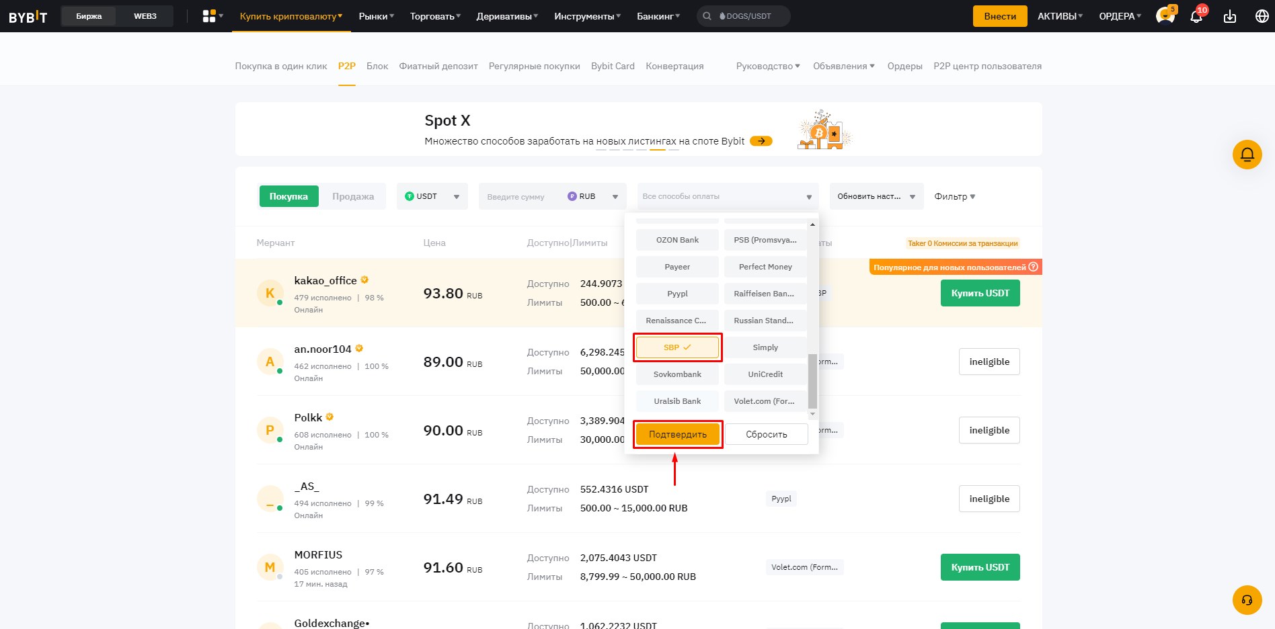
Task: Click kakao_office merchant avatar
Action: tap(270, 293)
